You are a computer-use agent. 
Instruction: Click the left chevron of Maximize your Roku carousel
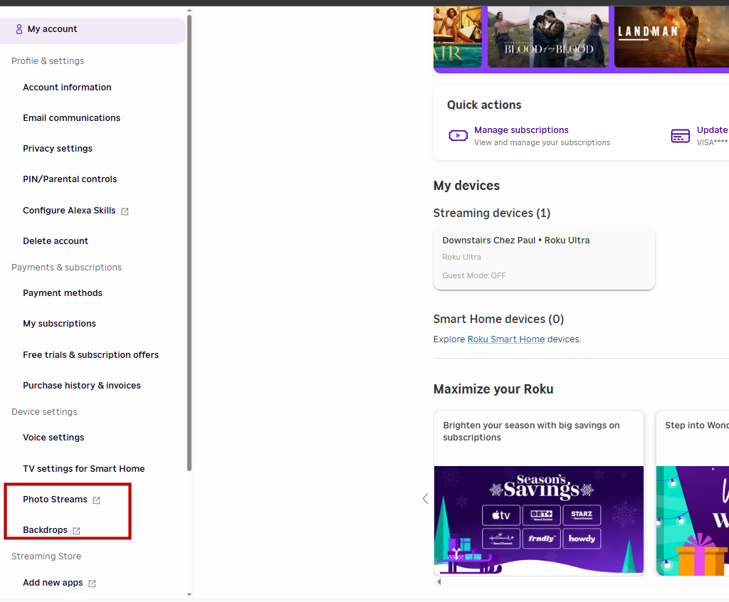(426, 499)
